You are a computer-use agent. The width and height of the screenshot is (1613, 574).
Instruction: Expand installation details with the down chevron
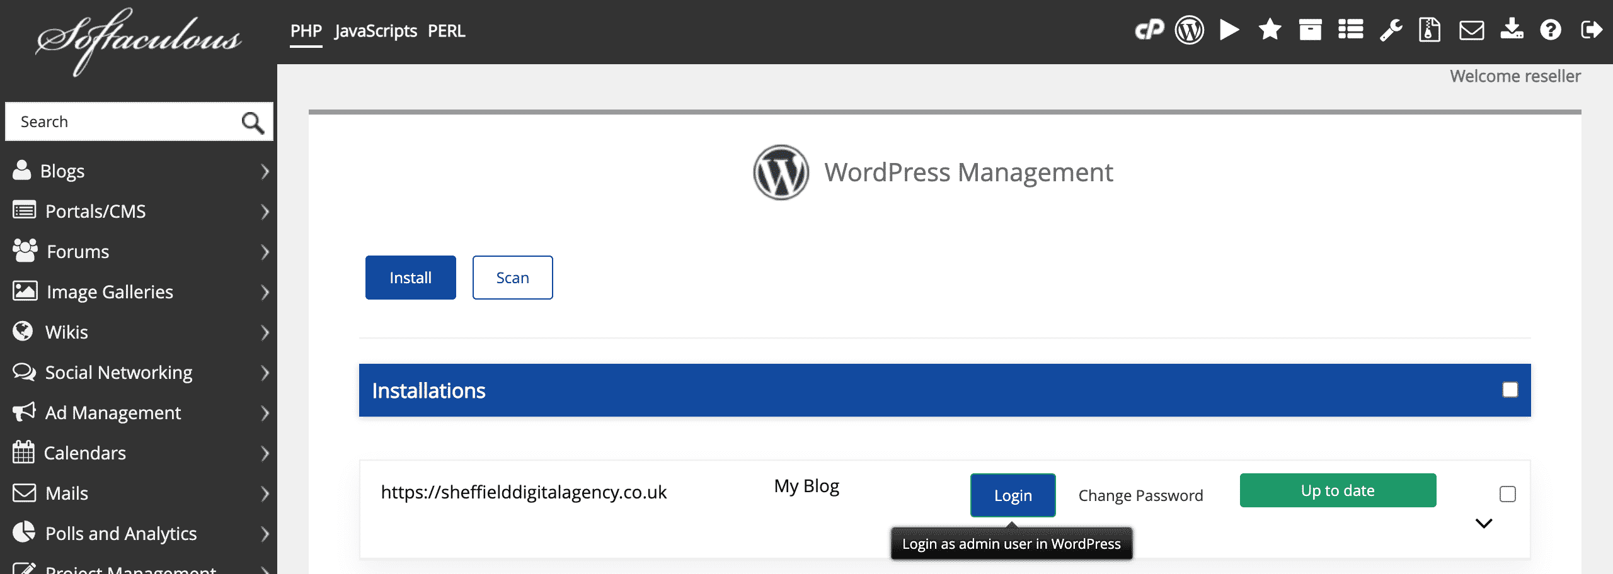coord(1484,524)
